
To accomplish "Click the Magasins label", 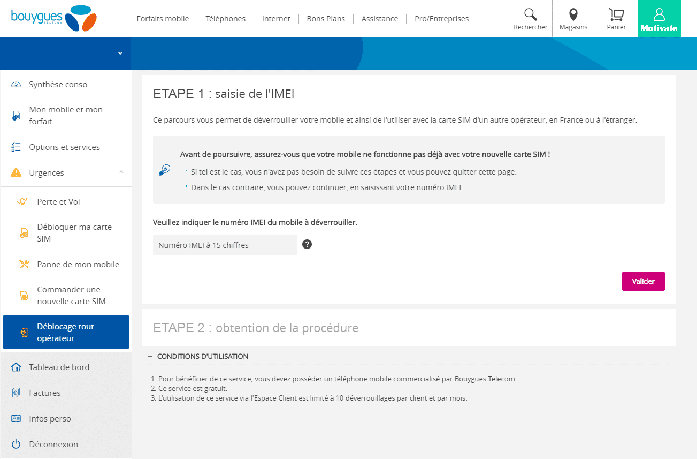I will click(x=573, y=27).
